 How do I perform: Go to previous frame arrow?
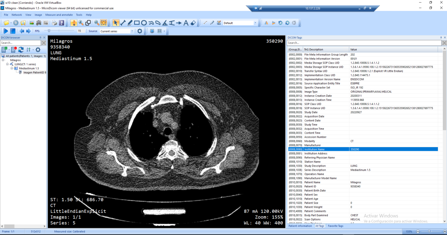(x=22, y=31)
